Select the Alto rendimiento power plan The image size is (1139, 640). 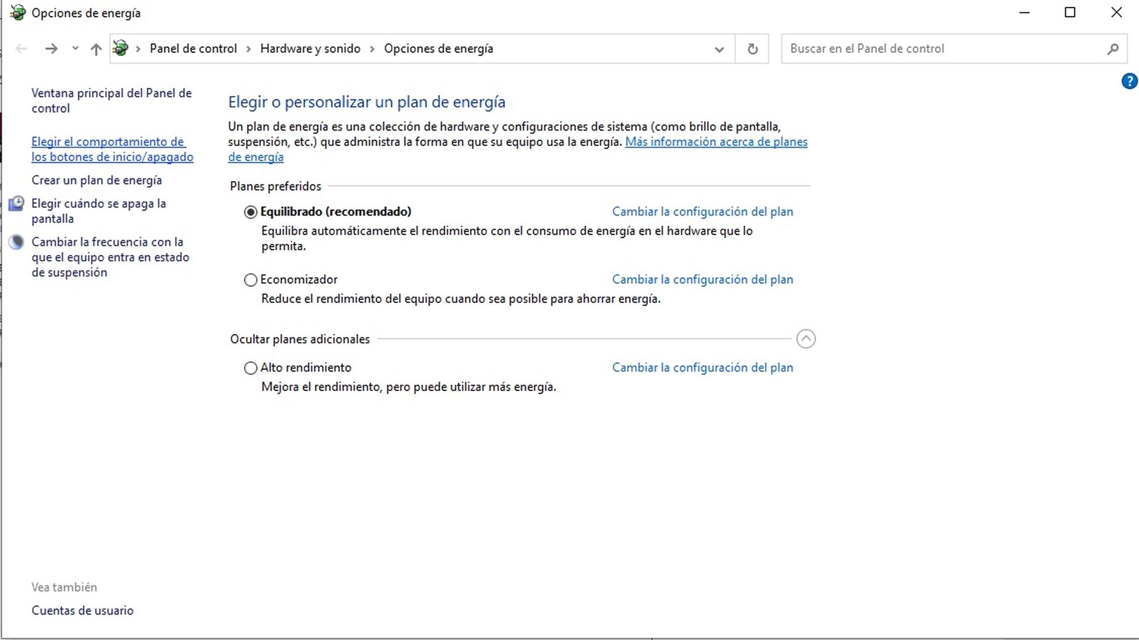click(250, 368)
